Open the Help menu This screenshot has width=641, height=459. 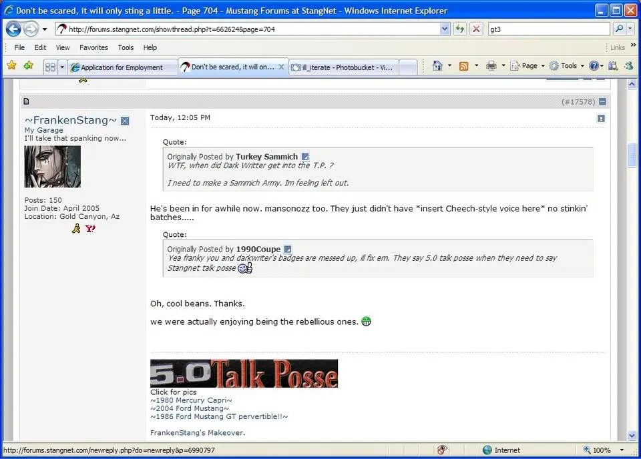point(150,47)
